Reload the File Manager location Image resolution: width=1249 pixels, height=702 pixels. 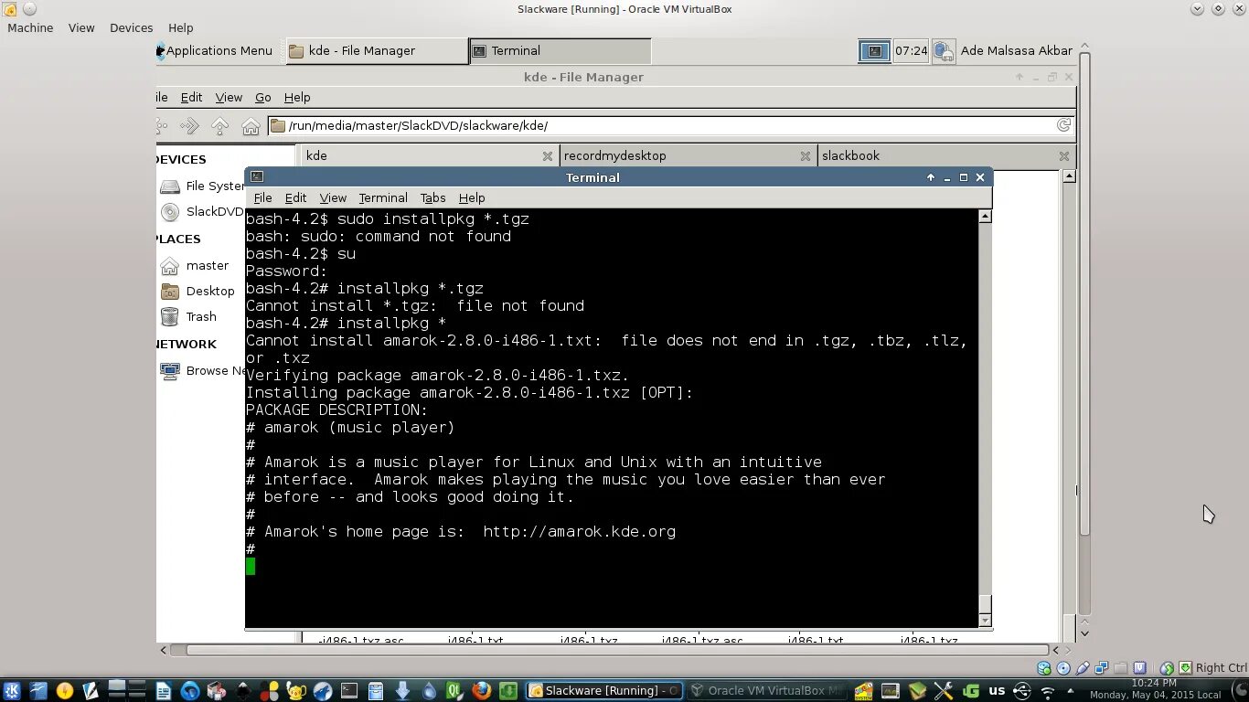(x=1063, y=125)
